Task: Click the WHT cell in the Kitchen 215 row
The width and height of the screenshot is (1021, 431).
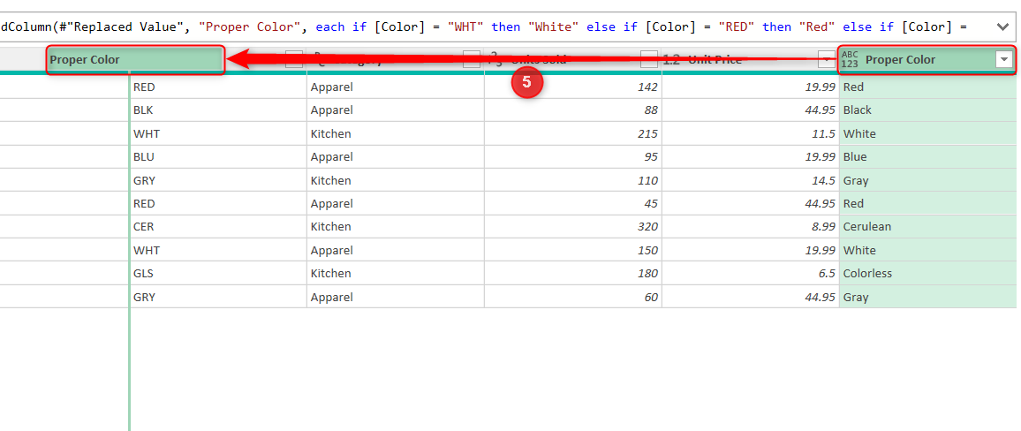Action: [x=218, y=133]
